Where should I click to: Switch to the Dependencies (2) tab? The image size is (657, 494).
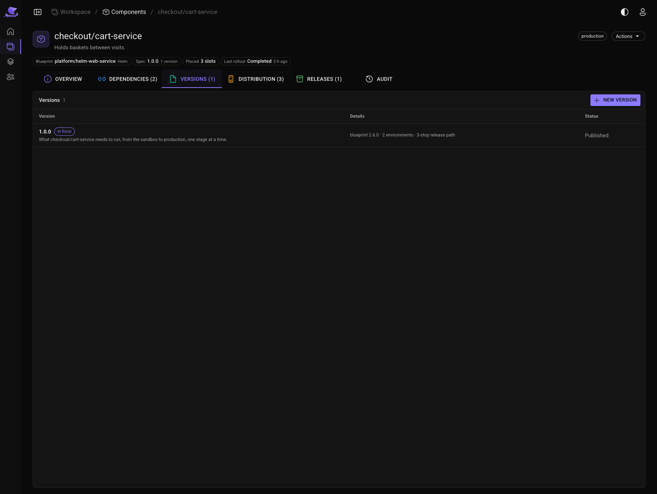128,79
